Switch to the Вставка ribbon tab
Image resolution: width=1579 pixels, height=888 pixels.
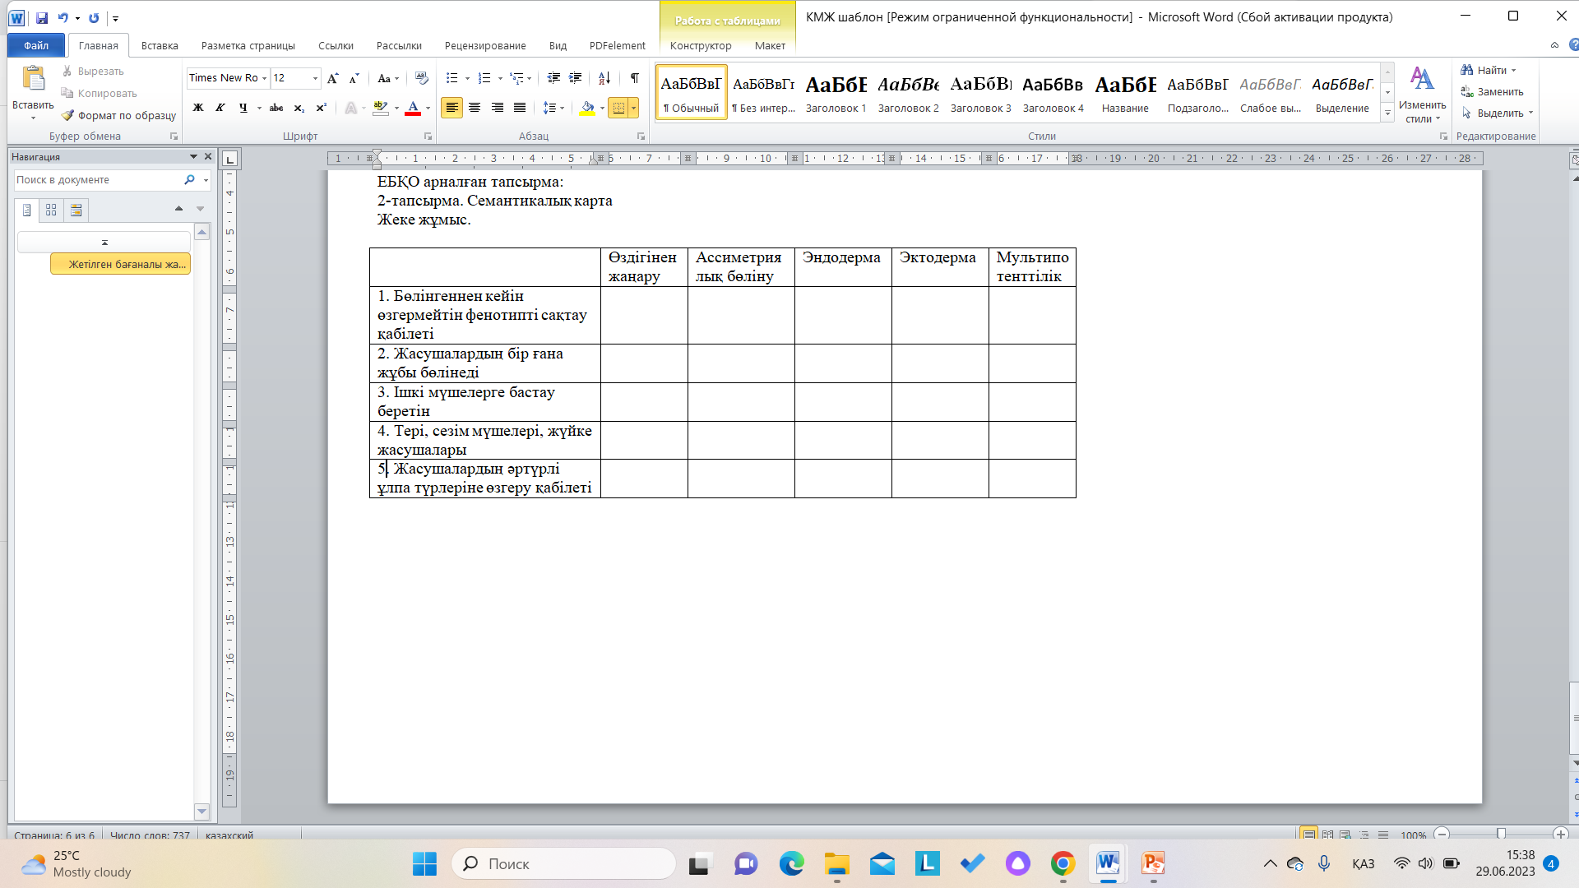click(160, 45)
